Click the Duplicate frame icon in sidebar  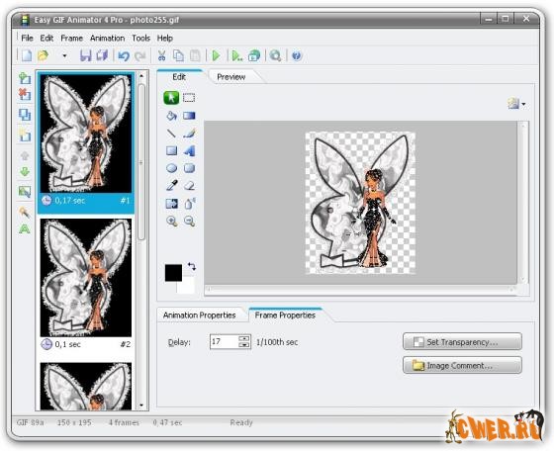pyautogui.click(x=25, y=115)
